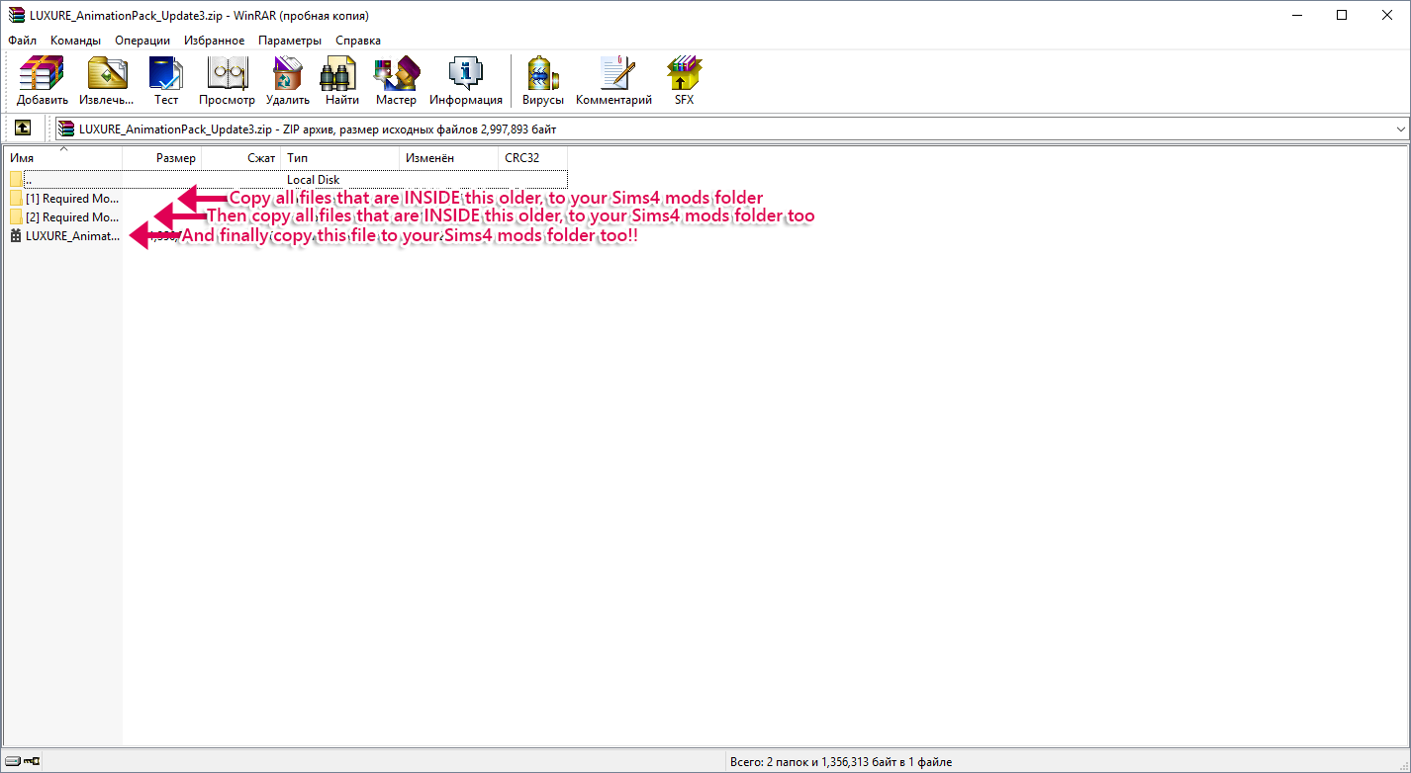Expand the archive path dropdown arrow
Screen dimensions: 1411x773
coord(1400,129)
